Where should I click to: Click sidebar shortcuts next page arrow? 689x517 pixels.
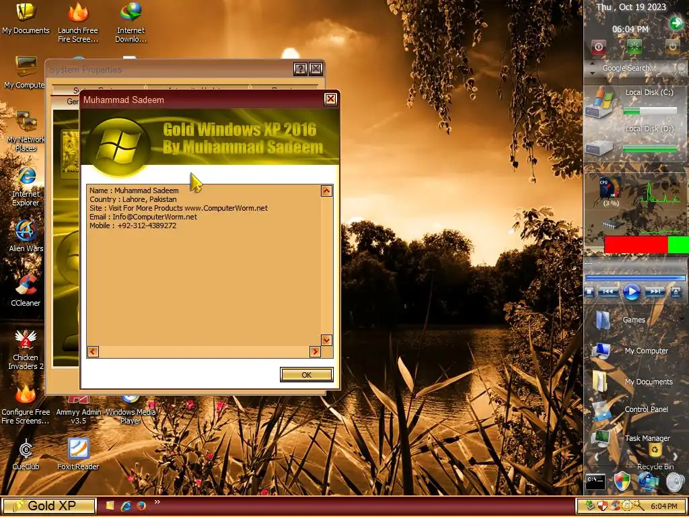pos(677,457)
